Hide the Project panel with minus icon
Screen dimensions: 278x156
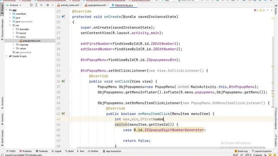point(53,5)
